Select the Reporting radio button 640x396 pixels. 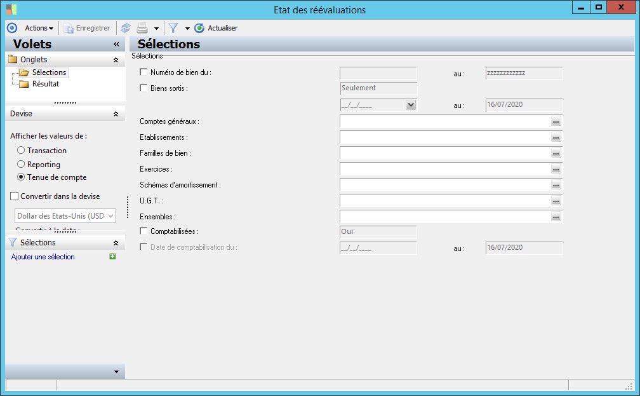(21, 164)
